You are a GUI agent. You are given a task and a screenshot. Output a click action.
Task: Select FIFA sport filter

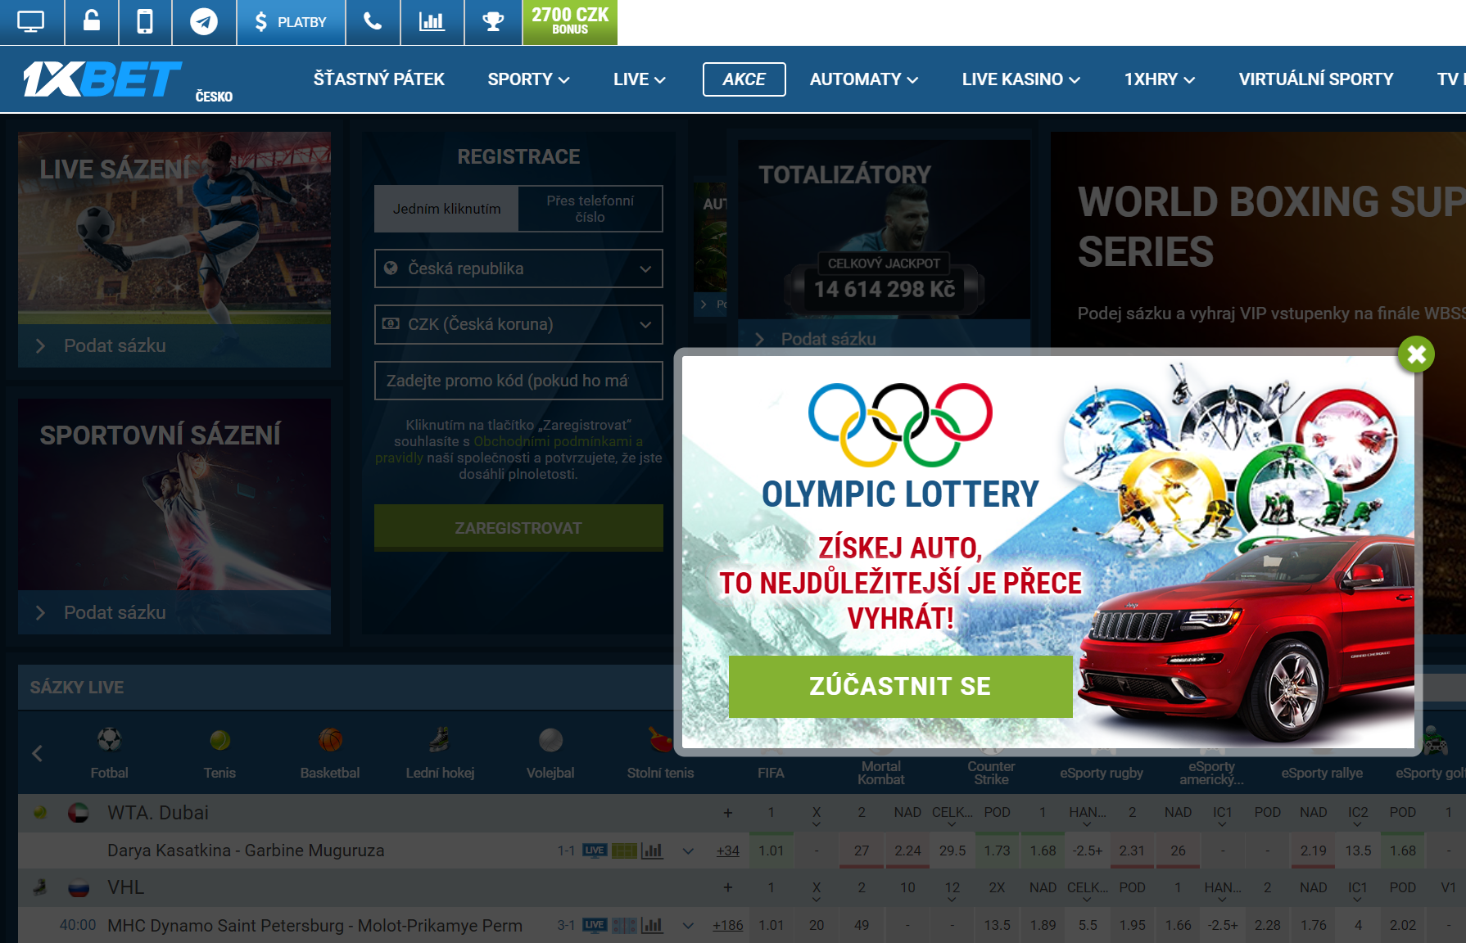771,773
